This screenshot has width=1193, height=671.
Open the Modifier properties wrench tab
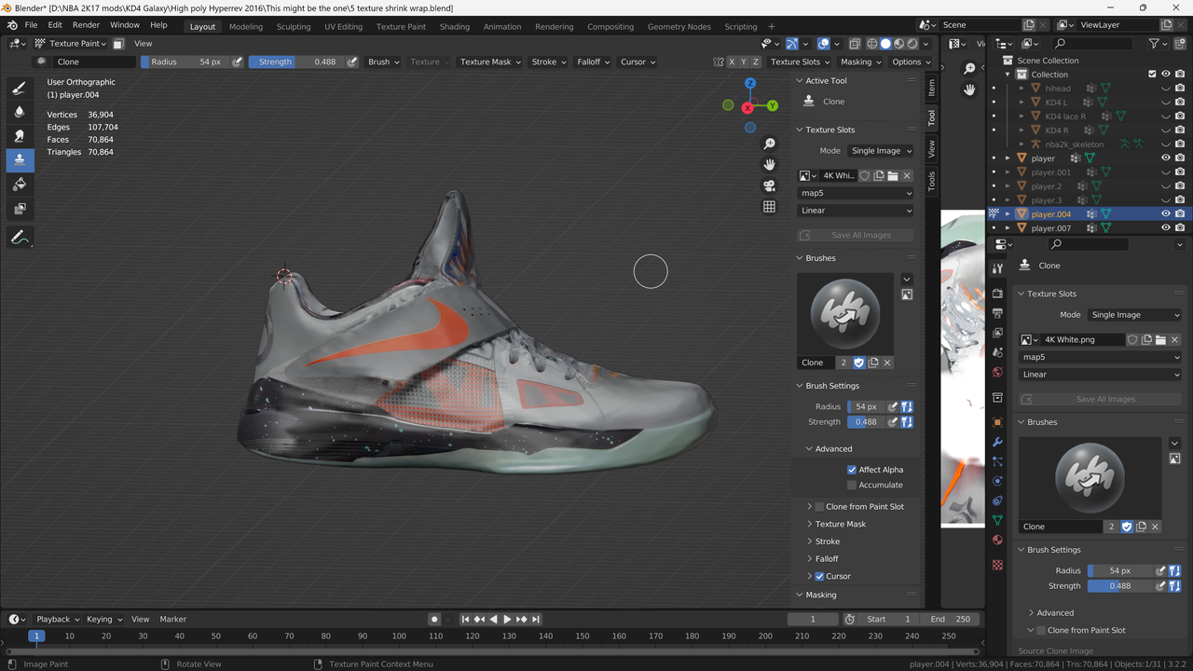997,442
